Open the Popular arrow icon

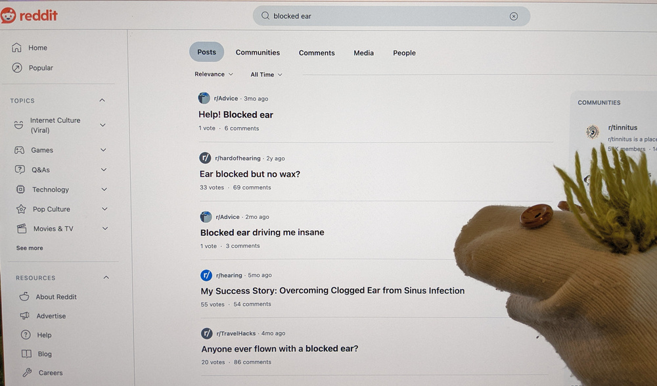coord(17,68)
